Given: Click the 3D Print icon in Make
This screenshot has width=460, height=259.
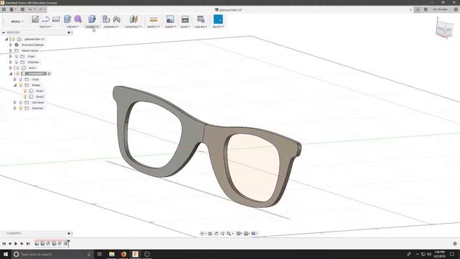Looking at the screenshot, I should coord(185,19).
